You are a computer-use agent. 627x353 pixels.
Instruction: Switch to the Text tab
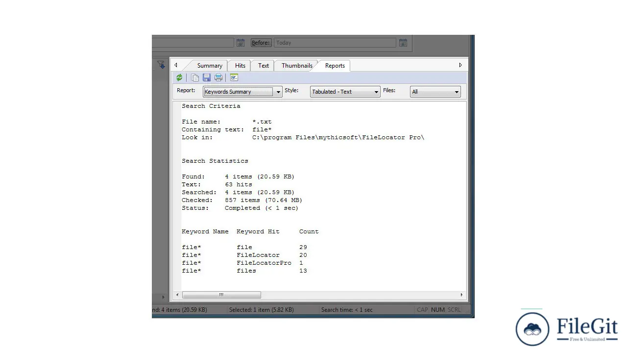264,66
